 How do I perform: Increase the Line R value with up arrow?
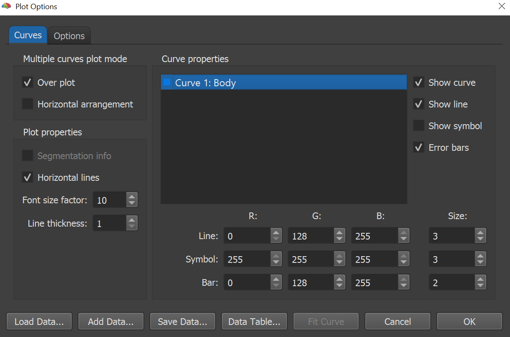tap(276, 232)
